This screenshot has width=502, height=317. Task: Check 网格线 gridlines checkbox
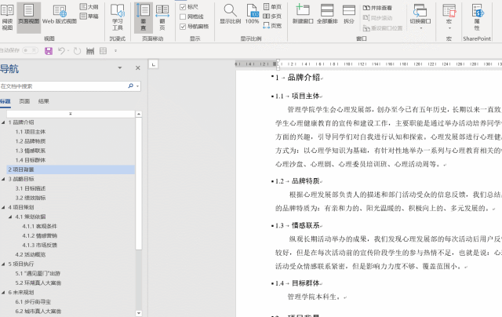point(183,16)
